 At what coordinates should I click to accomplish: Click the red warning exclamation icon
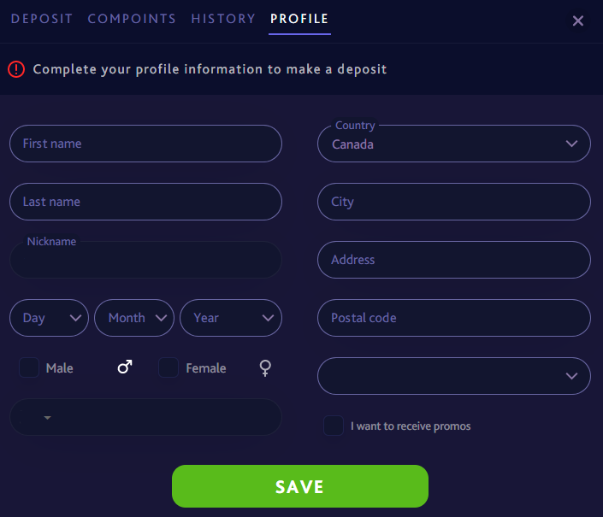tap(16, 69)
